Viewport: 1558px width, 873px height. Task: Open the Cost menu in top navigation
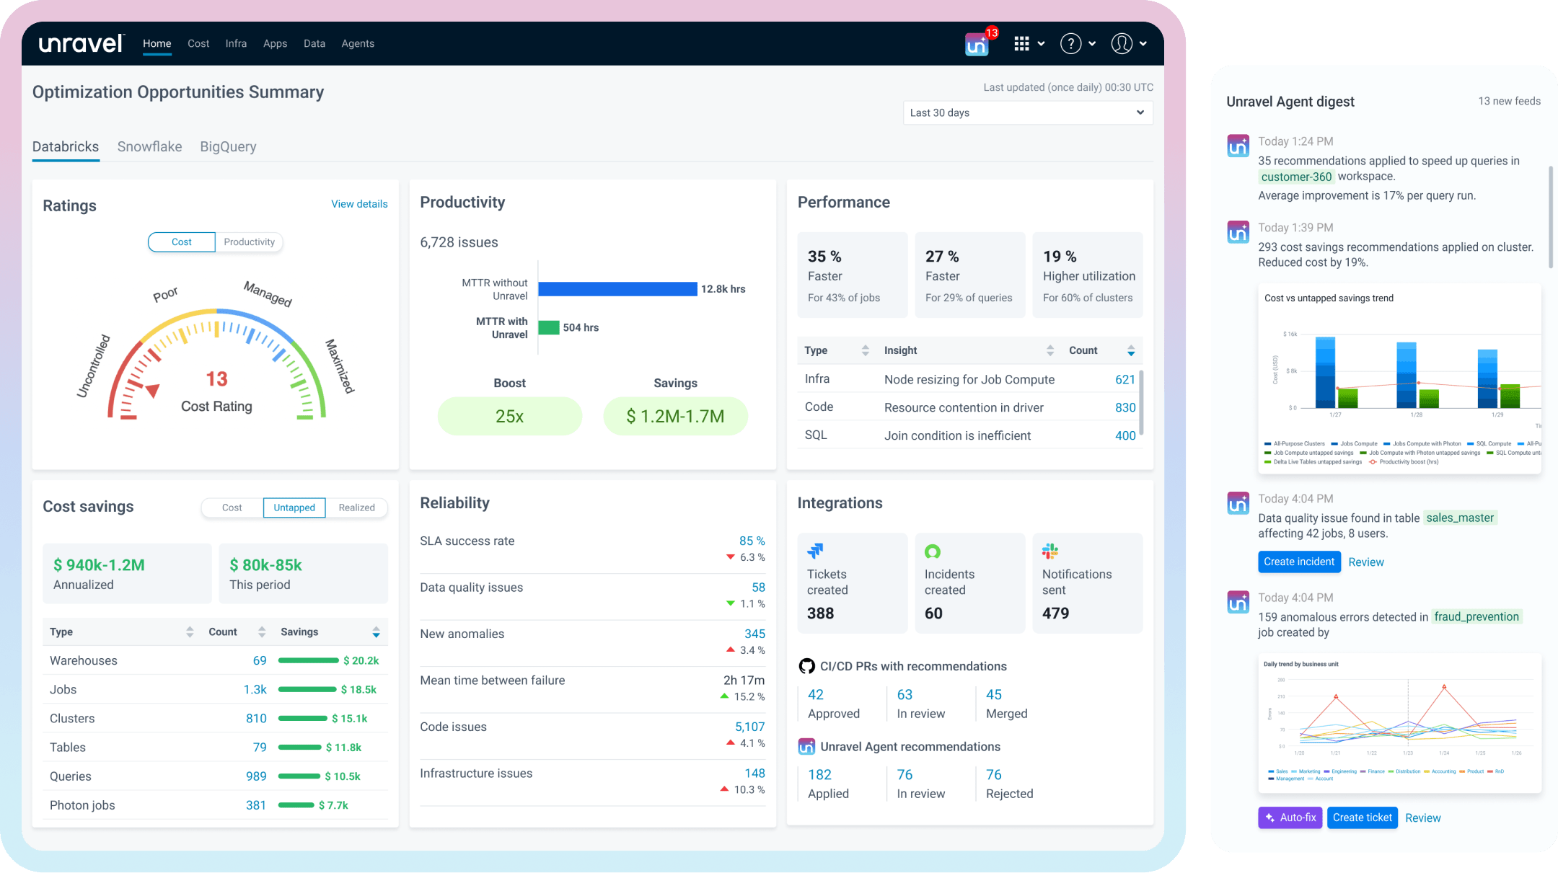(198, 43)
